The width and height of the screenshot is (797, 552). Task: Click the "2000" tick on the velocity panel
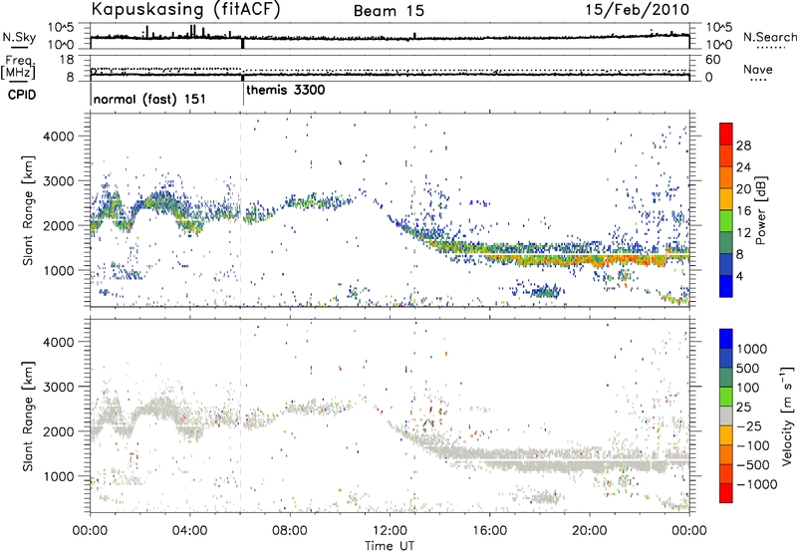[x=58, y=431]
